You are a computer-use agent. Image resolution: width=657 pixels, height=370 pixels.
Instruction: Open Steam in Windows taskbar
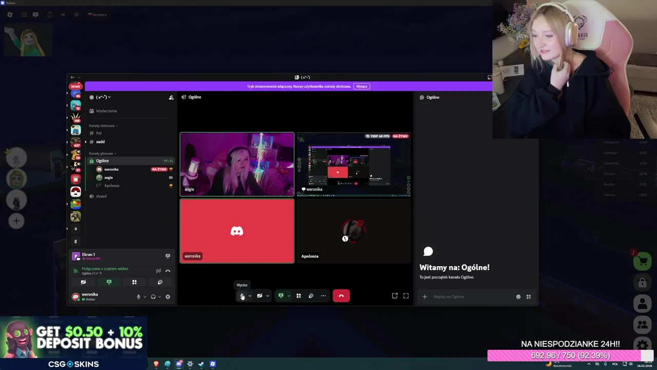(x=201, y=364)
